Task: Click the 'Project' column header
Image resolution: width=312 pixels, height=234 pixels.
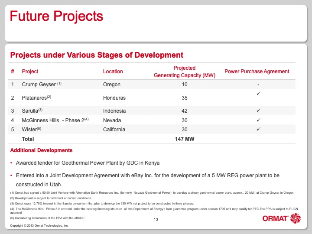Action: (30, 71)
